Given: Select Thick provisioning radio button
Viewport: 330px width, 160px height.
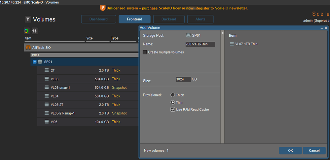Looking at the screenshot, I should pos(172,95).
